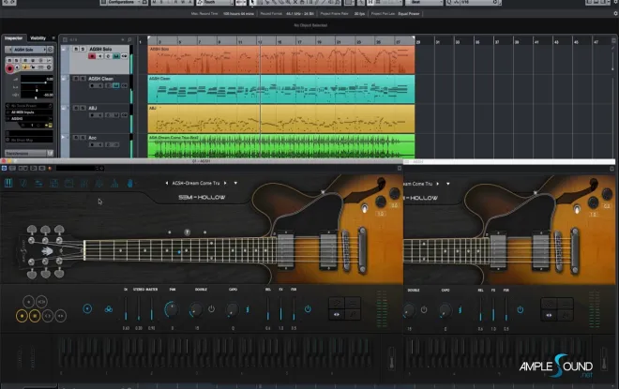This screenshot has height=389, width=619.
Task: Open the No Track Preset selector
Action: pos(29,106)
